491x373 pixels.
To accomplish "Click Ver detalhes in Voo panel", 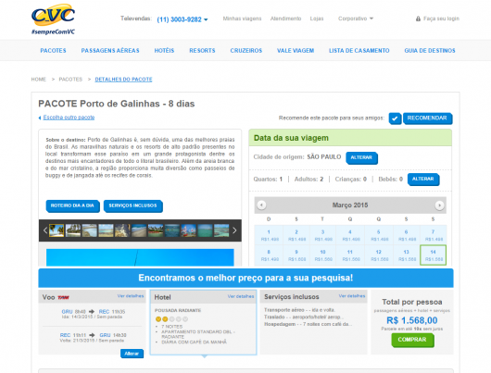I will click(x=131, y=295).
